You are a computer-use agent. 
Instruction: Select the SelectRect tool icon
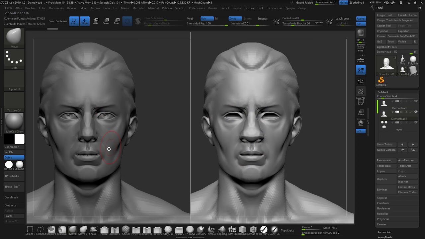[30, 230]
